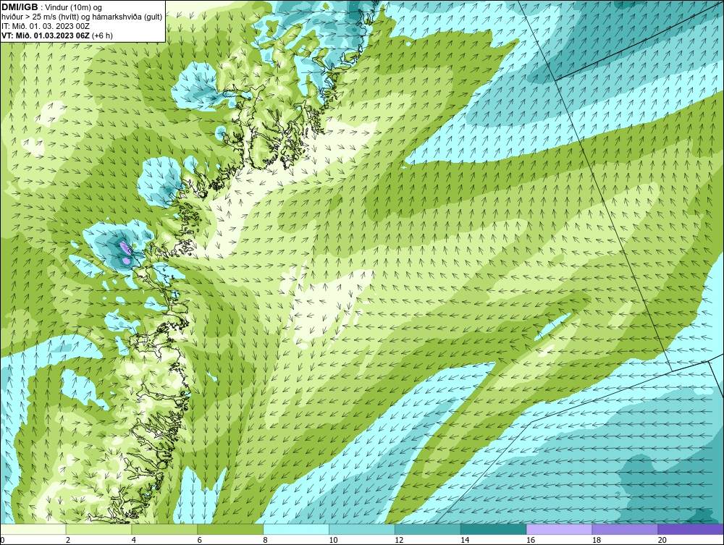The height and width of the screenshot is (545, 724).
Task: Click the 'DMI/IGB' title text
Action: click(20, 7)
